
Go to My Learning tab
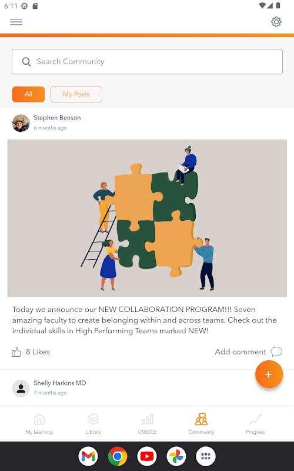[39, 424]
